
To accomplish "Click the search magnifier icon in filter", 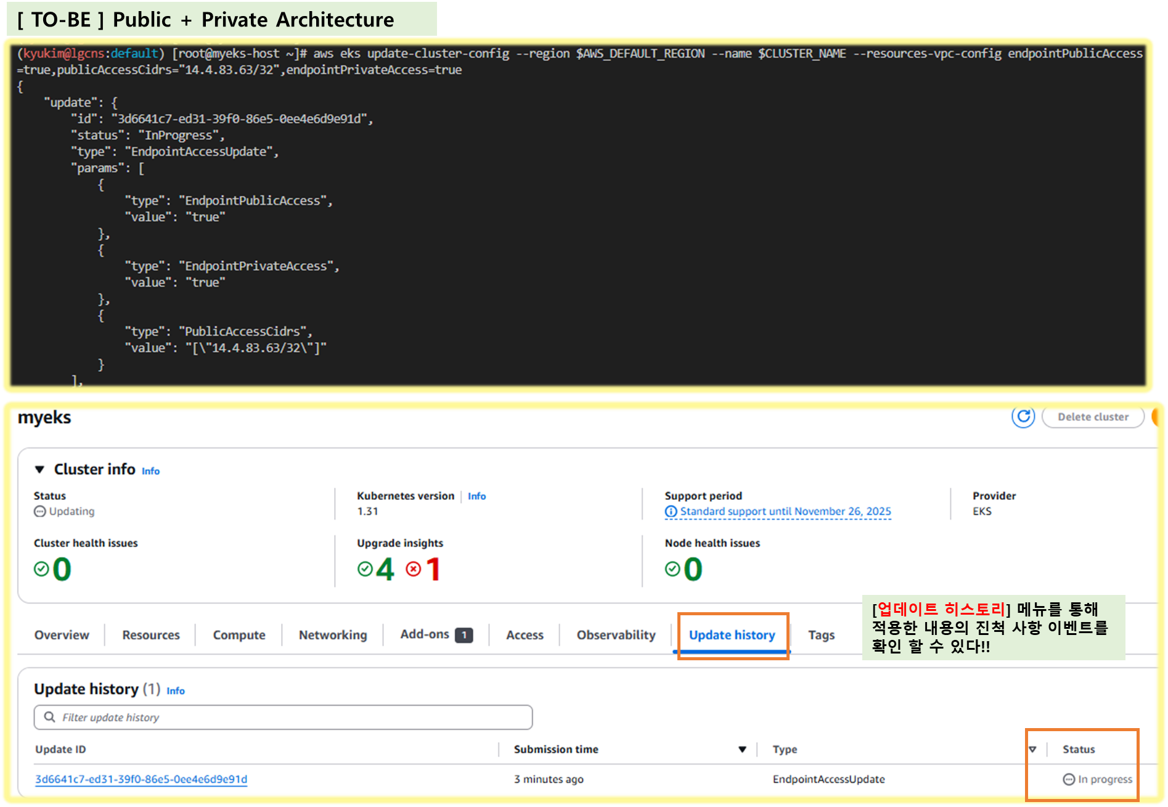I will pos(49,717).
